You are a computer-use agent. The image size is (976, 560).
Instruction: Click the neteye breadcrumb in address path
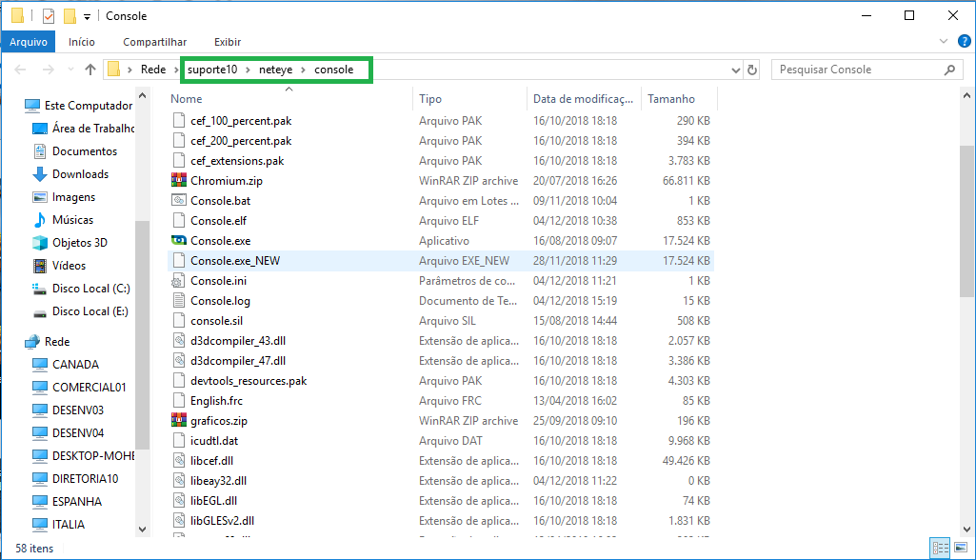tap(275, 70)
